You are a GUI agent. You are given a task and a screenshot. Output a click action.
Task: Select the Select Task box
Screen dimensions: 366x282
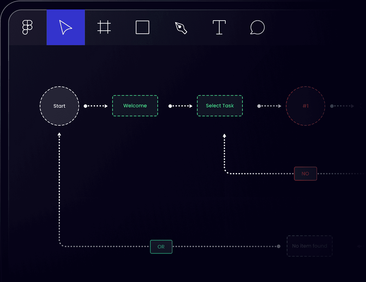[x=220, y=106]
